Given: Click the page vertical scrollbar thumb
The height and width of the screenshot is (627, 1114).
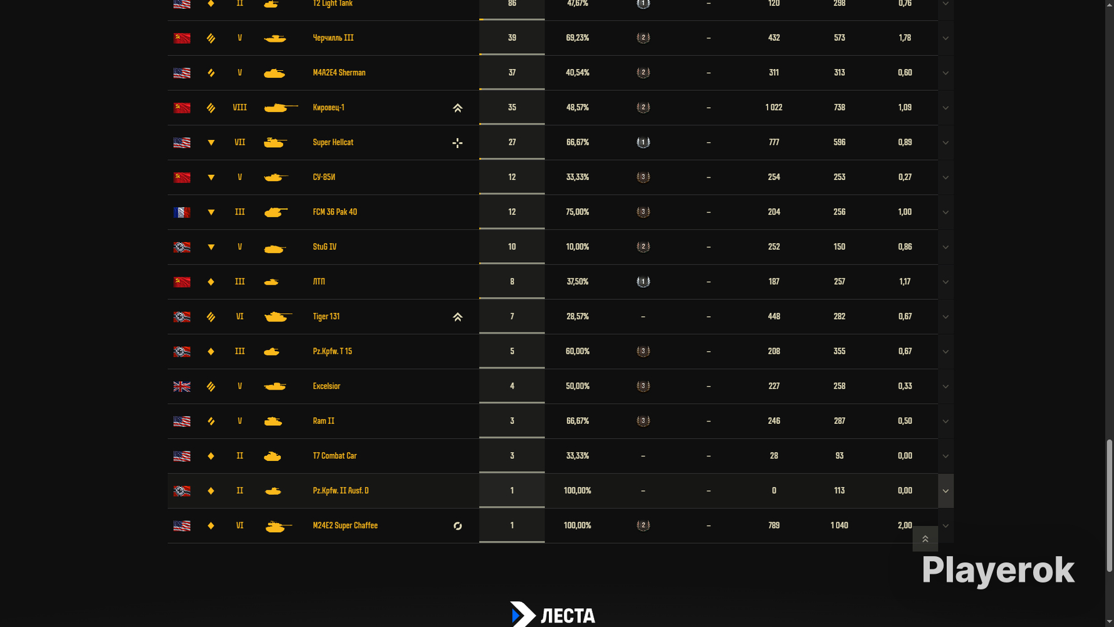Looking at the screenshot, I should (x=1110, y=506).
